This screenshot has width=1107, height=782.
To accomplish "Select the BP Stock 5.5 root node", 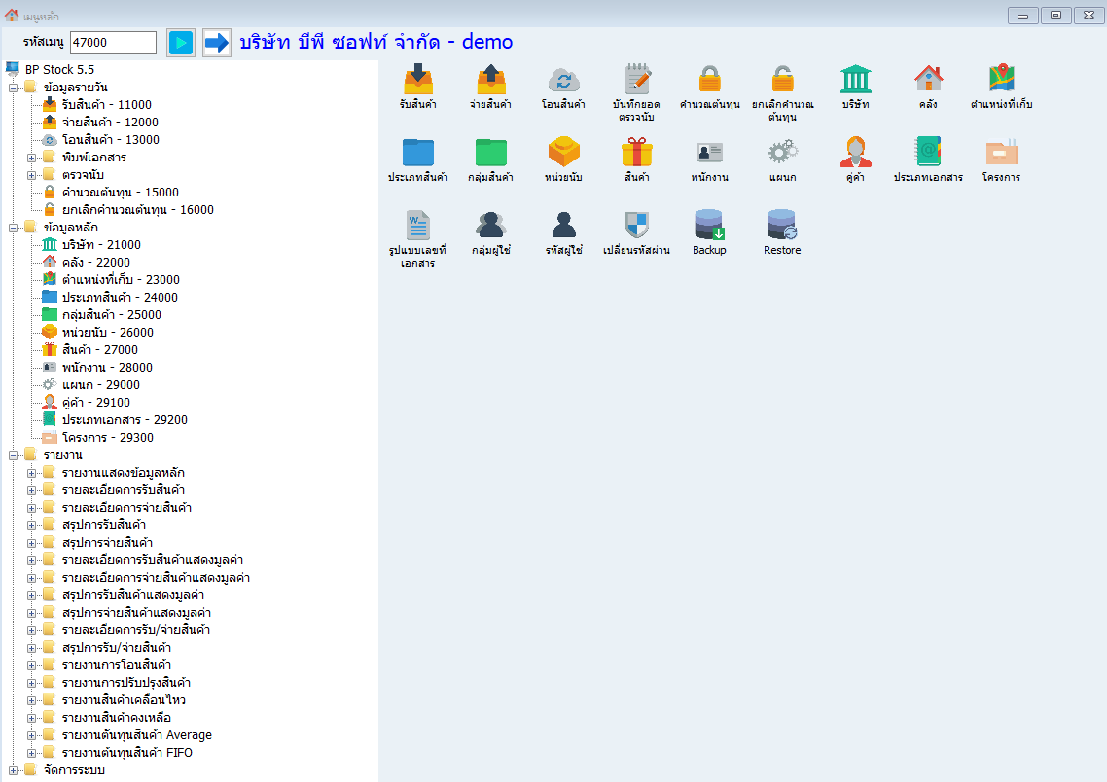I will pos(59,70).
